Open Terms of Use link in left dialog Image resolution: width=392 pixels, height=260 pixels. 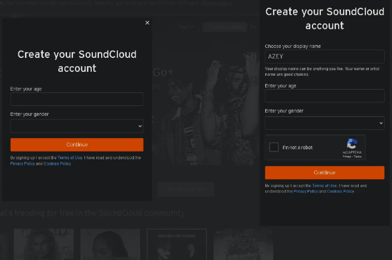(70, 158)
